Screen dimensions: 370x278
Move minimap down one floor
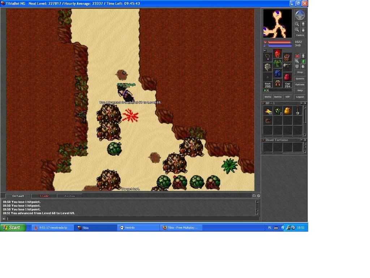[303, 30]
